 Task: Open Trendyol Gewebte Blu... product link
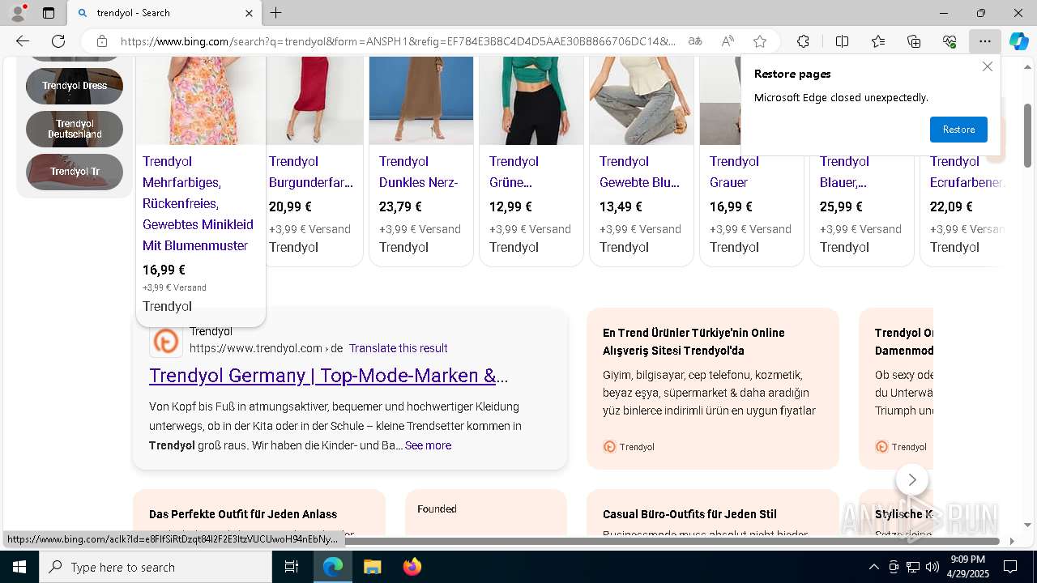[x=639, y=172]
